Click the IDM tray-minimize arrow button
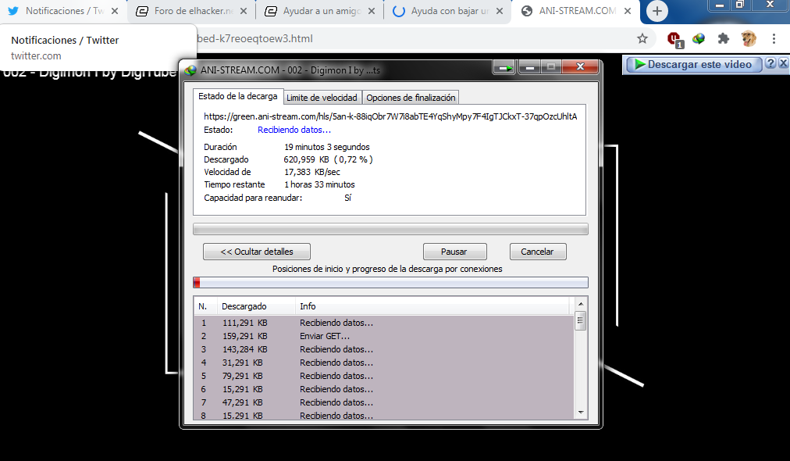790x461 pixels. click(504, 67)
